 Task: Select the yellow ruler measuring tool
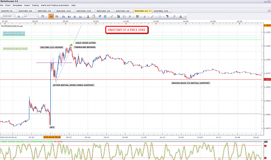coord(112,16)
